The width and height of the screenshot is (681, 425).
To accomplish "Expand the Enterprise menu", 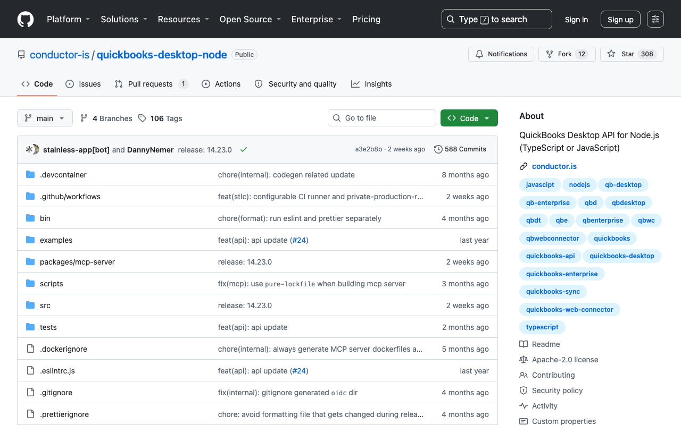I will tap(316, 19).
